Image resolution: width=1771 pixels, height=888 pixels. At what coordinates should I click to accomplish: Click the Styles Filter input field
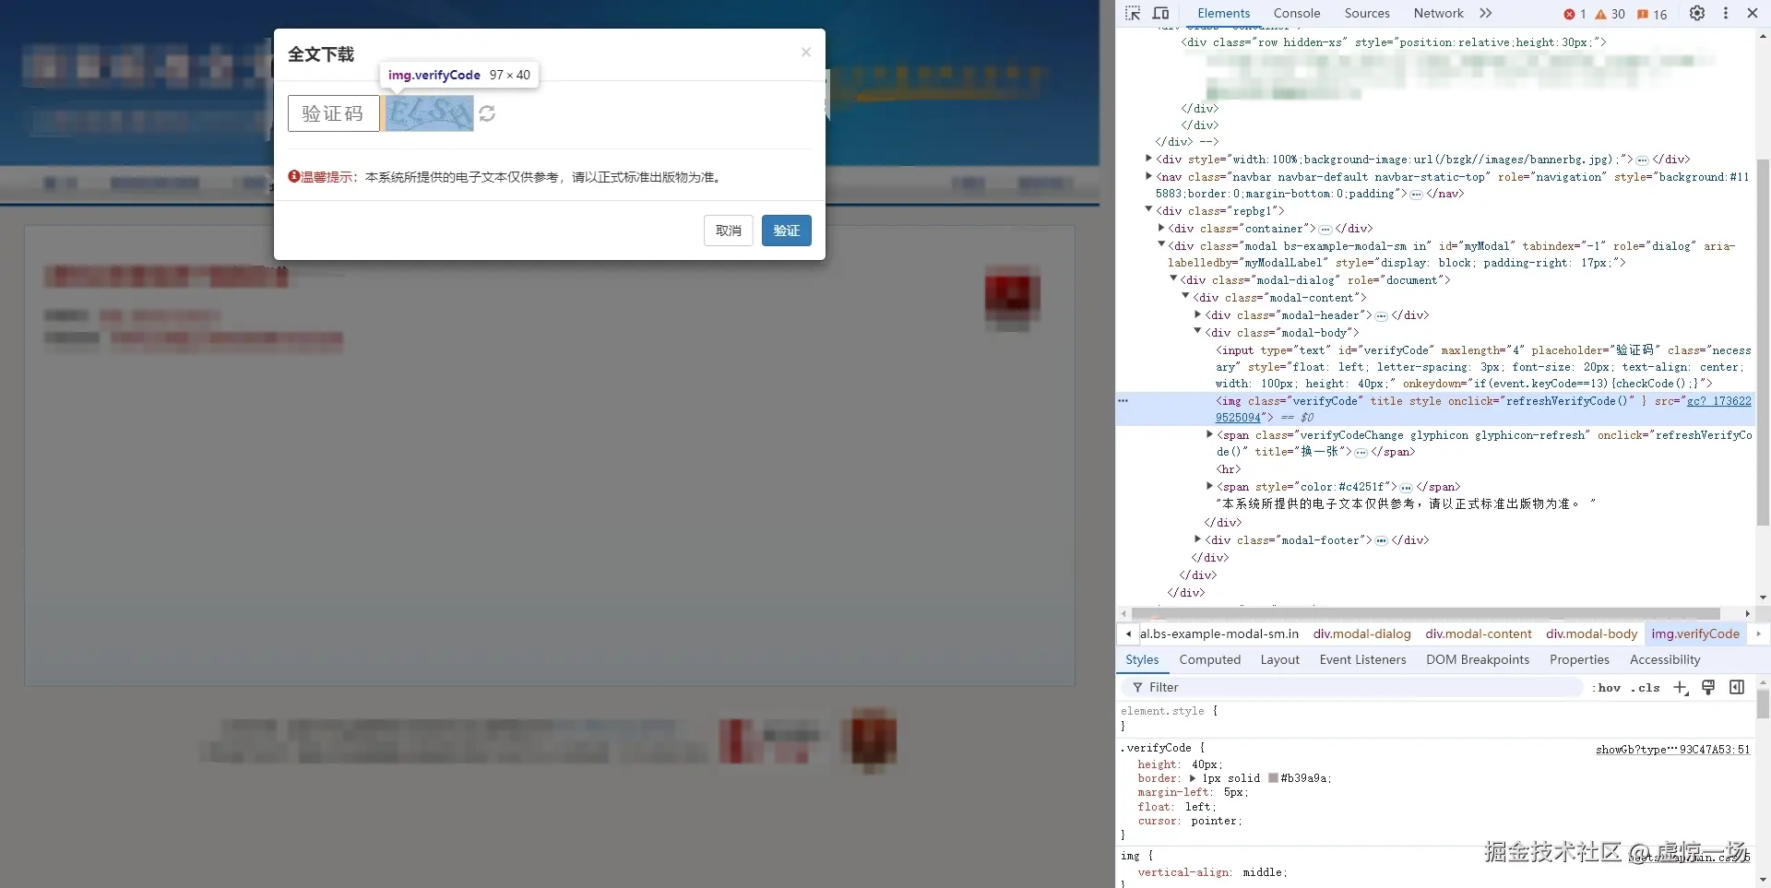(1199, 687)
